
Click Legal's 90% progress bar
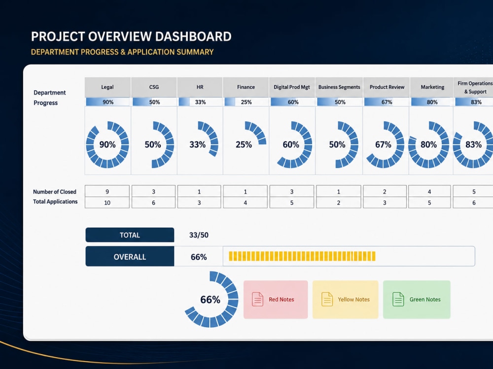point(107,102)
